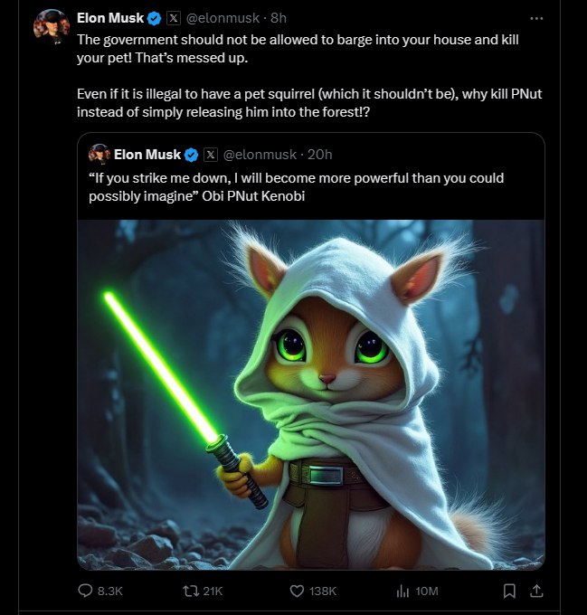View analytics showing 10M views

coord(403,591)
